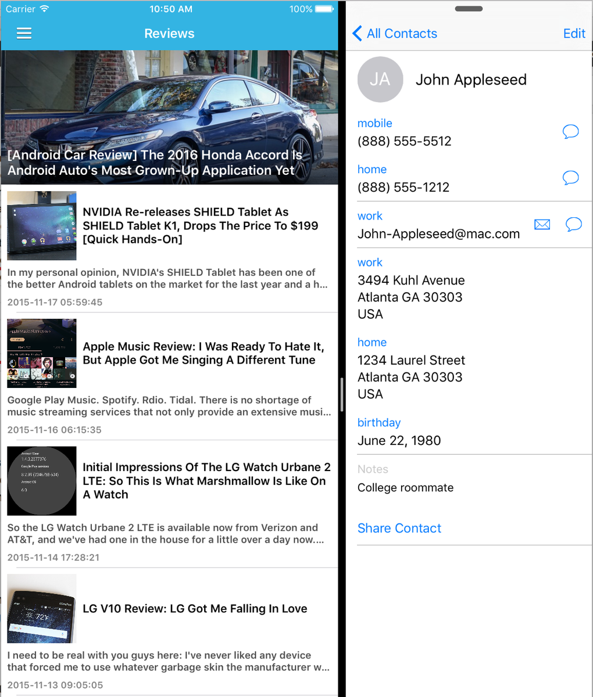Viewport: 593px width, 697px height.
Task: Tap the College roommate note
Action: coord(405,488)
